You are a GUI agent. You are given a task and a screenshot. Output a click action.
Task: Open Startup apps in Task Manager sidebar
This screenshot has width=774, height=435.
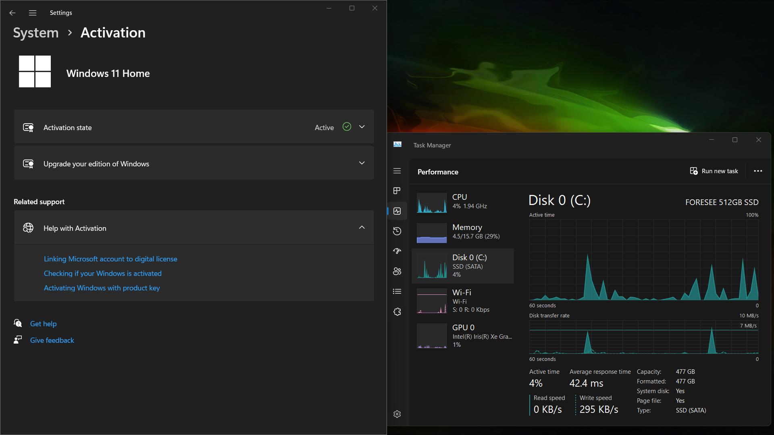(x=397, y=251)
